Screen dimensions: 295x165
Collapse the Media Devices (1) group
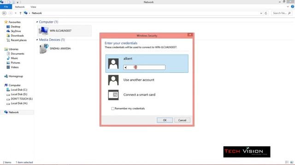coord(37,40)
